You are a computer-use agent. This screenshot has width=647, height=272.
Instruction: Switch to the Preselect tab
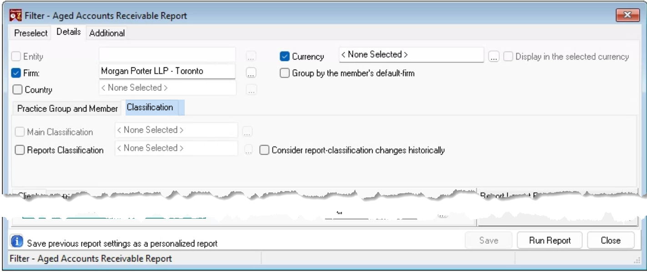click(x=31, y=33)
